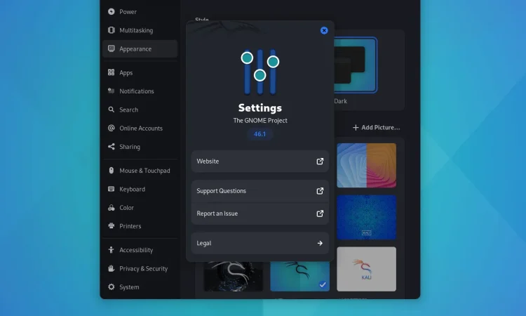Open the Legal section
The width and height of the screenshot is (526, 316).
(260, 243)
